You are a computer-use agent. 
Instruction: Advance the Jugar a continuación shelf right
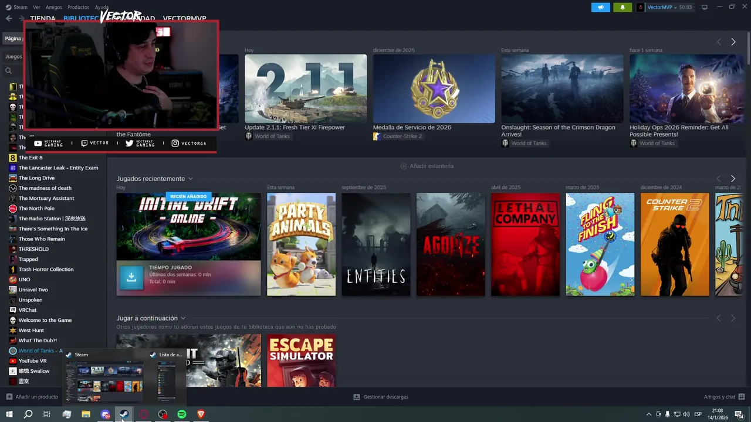pyautogui.click(x=733, y=318)
